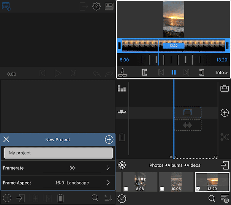Duplicate the project with copy-plus icon

pyautogui.click(x=34, y=198)
